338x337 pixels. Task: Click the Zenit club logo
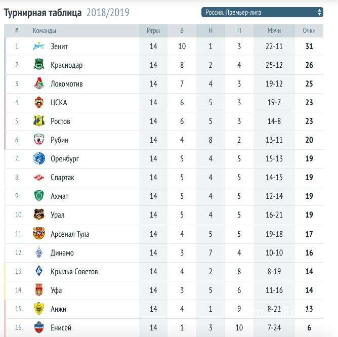38,46
